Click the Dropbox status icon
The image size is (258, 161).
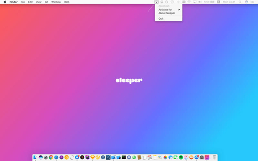(162, 2)
